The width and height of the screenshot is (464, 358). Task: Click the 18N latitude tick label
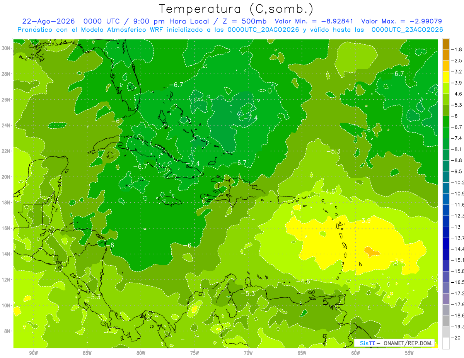pyautogui.click(x=6, y=202)
